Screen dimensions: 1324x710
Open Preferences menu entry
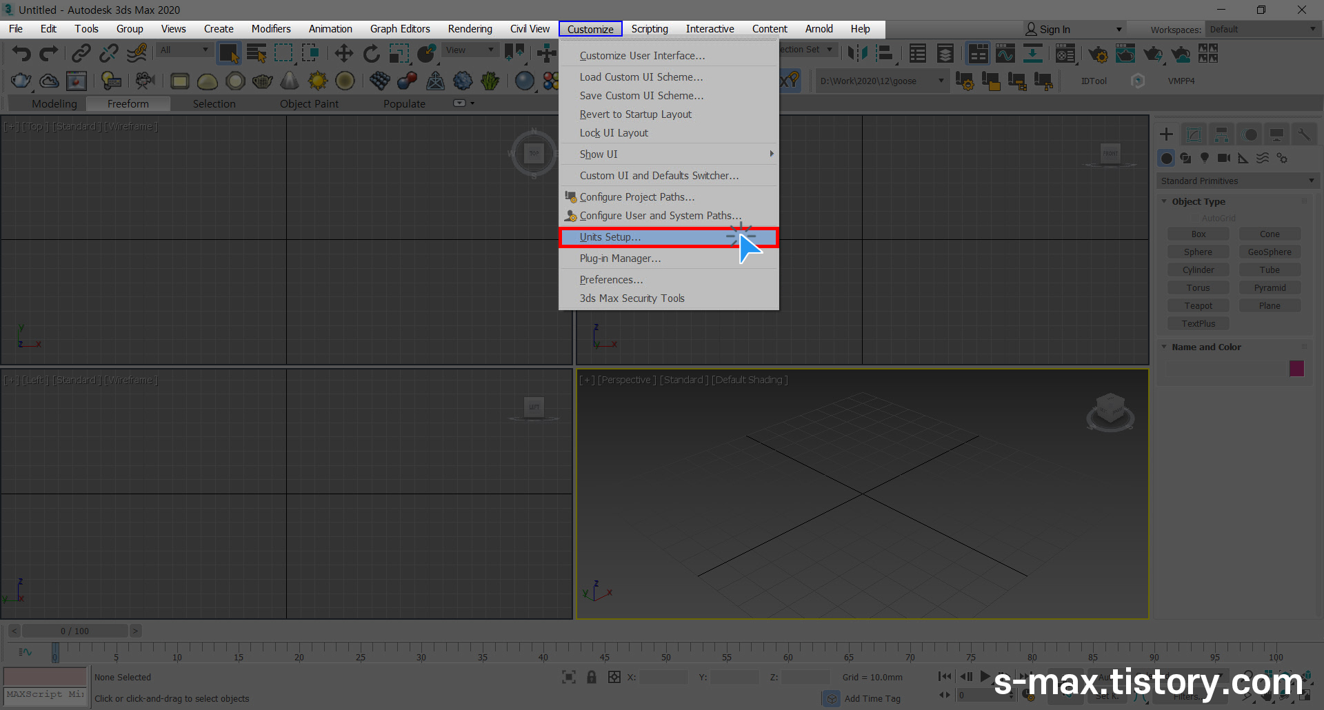click(668, 280)
